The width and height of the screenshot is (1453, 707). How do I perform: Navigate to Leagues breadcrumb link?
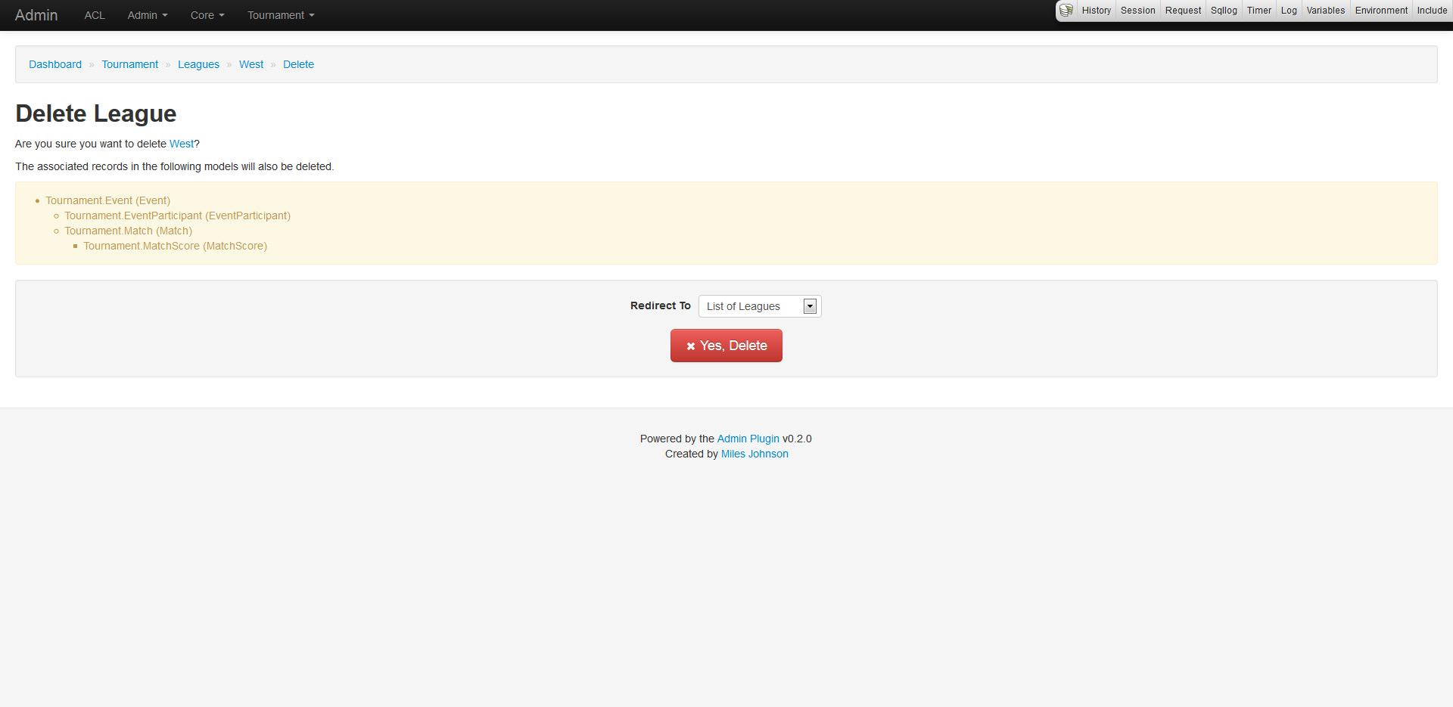click(198, 64)
